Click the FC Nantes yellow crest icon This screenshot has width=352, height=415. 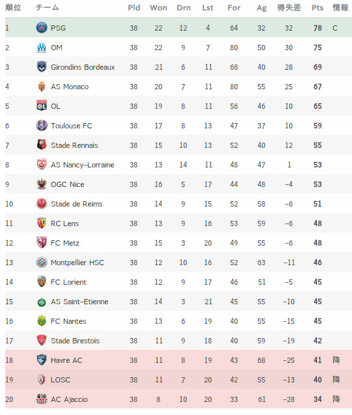click(x=42, y=321)
